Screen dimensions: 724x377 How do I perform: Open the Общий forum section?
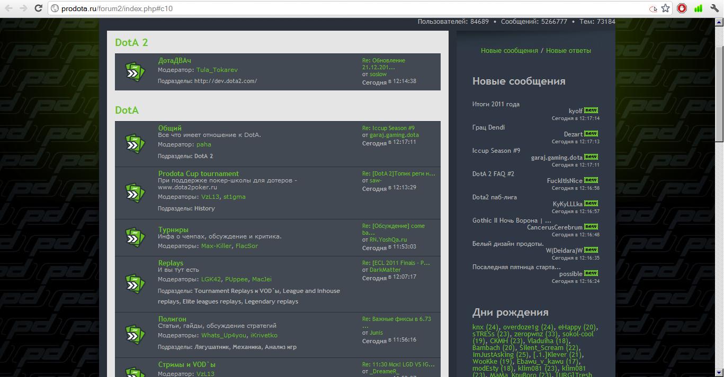point(169,128)
